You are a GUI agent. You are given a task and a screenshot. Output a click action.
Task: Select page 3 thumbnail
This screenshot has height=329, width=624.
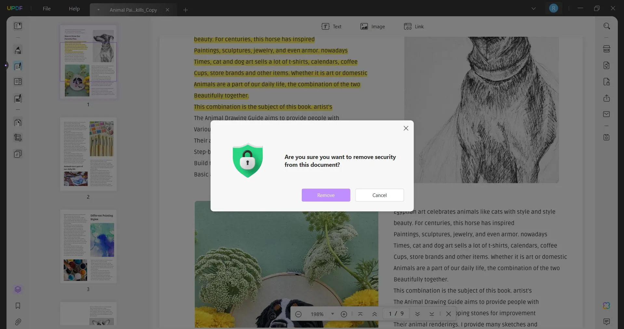88,246
